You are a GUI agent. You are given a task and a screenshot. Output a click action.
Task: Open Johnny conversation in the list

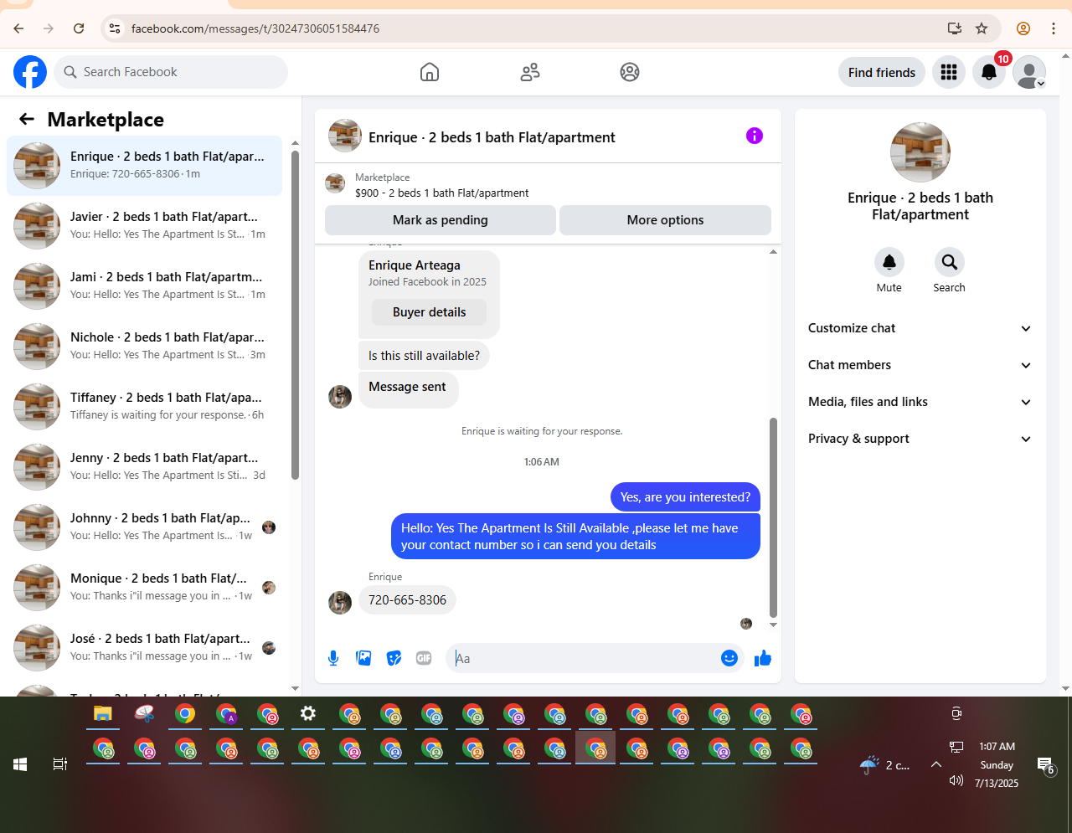tap(144, 527)
